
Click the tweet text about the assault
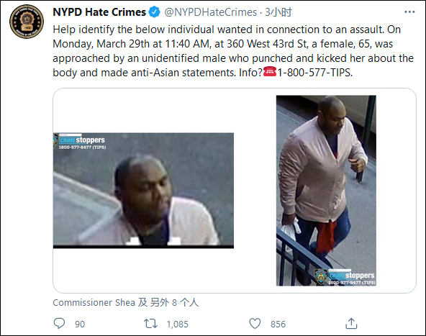[x=233, y=51]
